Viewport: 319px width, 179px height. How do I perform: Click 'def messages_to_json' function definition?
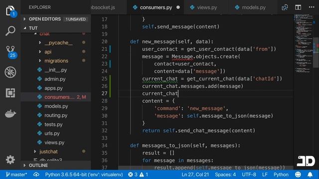tap(185, 146)
